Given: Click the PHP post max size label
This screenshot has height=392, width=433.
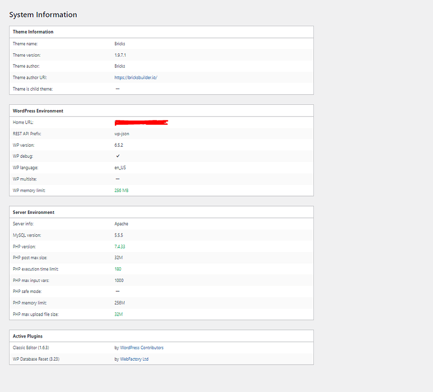Looking at the screenshot, I should pos(30,258).
